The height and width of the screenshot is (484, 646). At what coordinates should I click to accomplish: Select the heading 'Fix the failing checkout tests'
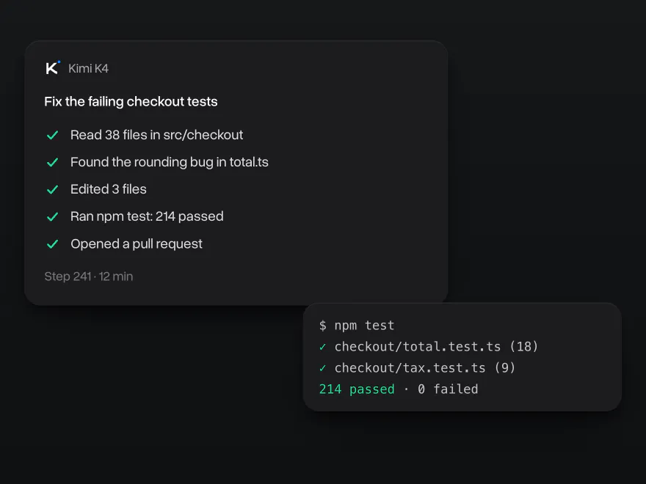pyautogui.click(x=131, y=101)
